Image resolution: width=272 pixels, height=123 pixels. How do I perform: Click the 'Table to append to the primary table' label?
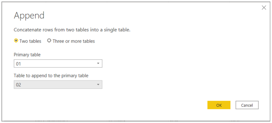coord(51,76)
